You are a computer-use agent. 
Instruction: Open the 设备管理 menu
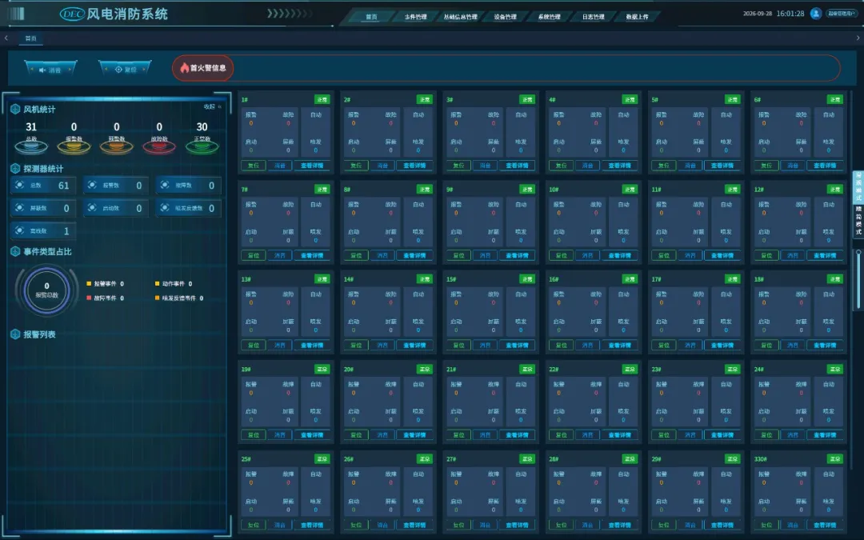coord(506,17)
